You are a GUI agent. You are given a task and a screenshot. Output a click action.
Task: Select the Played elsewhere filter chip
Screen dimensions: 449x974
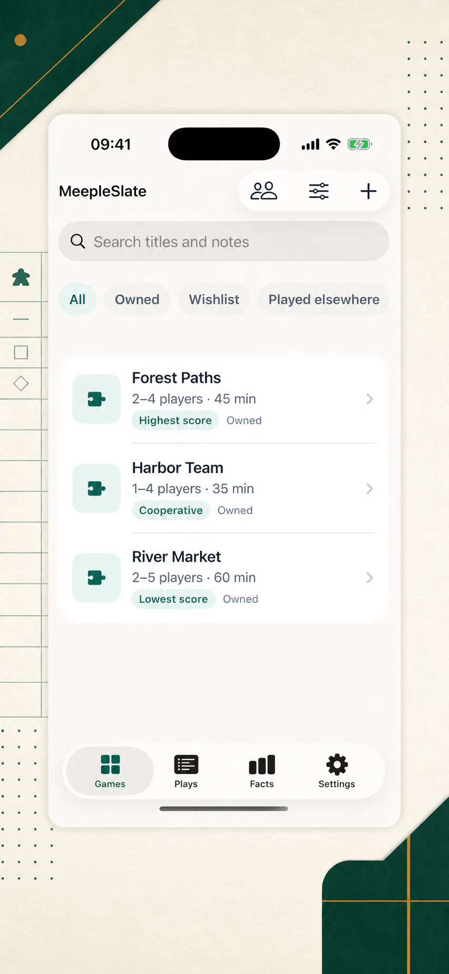[324, 300]
